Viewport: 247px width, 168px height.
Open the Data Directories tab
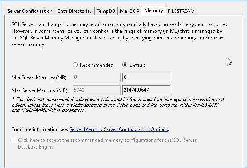tap(74, 11)
